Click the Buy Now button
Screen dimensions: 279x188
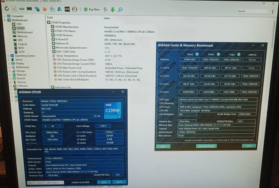tap(92, 9)
